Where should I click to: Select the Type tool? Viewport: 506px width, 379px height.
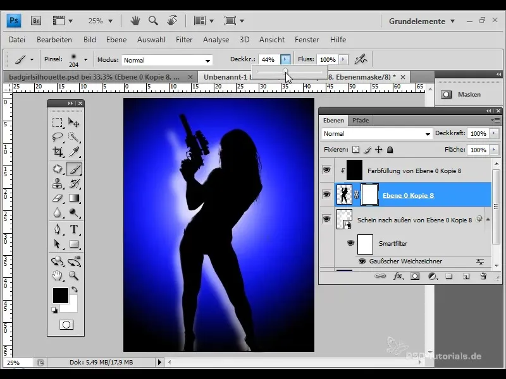(x=74, y=229)
